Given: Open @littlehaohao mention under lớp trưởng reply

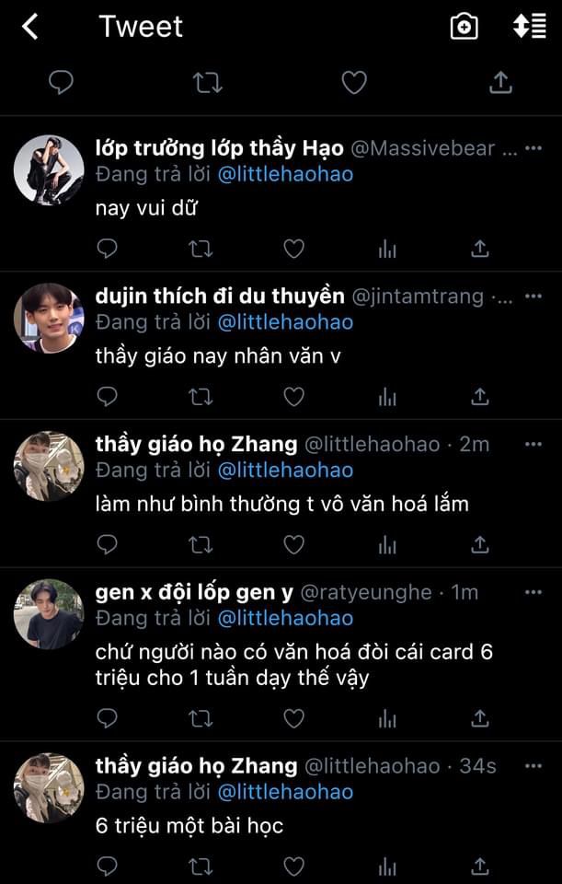Looking at the screenshot, I should click(285, 174).
